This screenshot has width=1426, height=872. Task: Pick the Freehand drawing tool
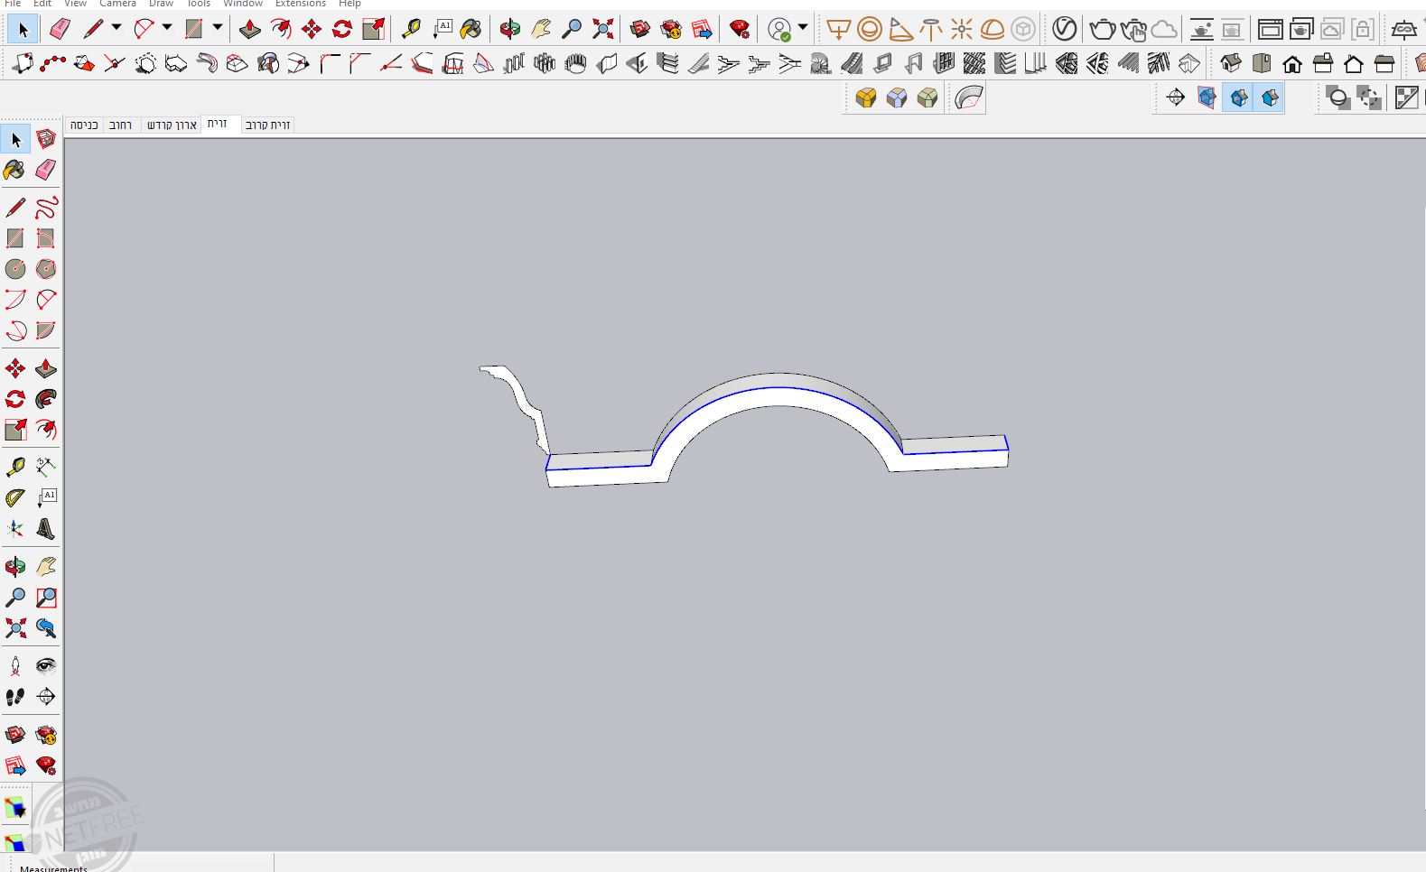(46, 208)
